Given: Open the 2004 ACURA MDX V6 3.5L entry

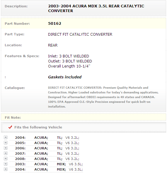Looking at the screenshot, I should click(x=46, y=169).
